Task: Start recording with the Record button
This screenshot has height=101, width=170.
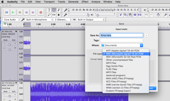Action: (41, 12)
